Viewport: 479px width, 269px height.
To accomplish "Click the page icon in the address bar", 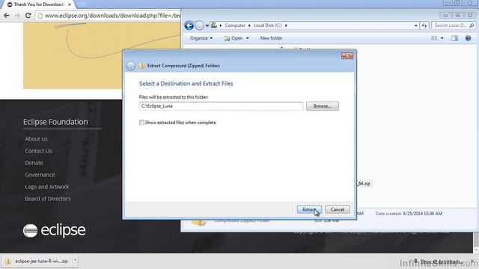I will click(40, 16).
